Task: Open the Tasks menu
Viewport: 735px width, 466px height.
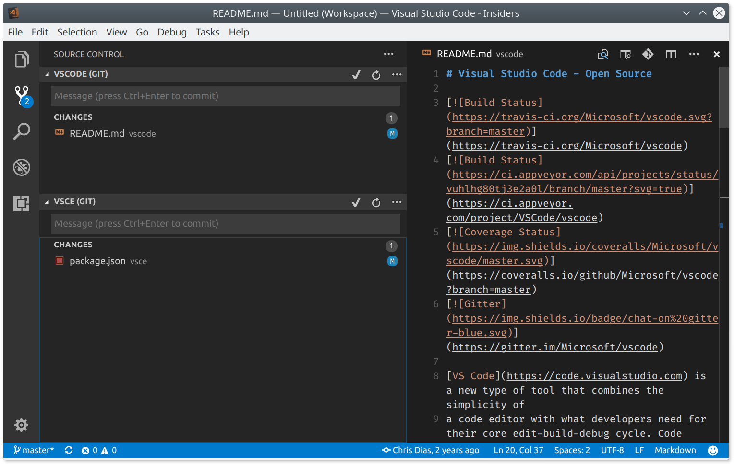Action: pyautogui.click(x=208, y=32)
